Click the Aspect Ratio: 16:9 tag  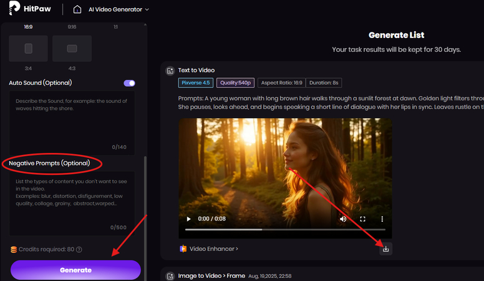pyautogui.click(x=281, y=83)
